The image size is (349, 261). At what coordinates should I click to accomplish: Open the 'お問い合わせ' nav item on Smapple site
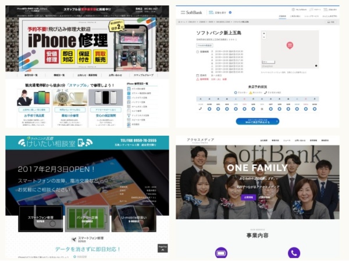(115, 75)
